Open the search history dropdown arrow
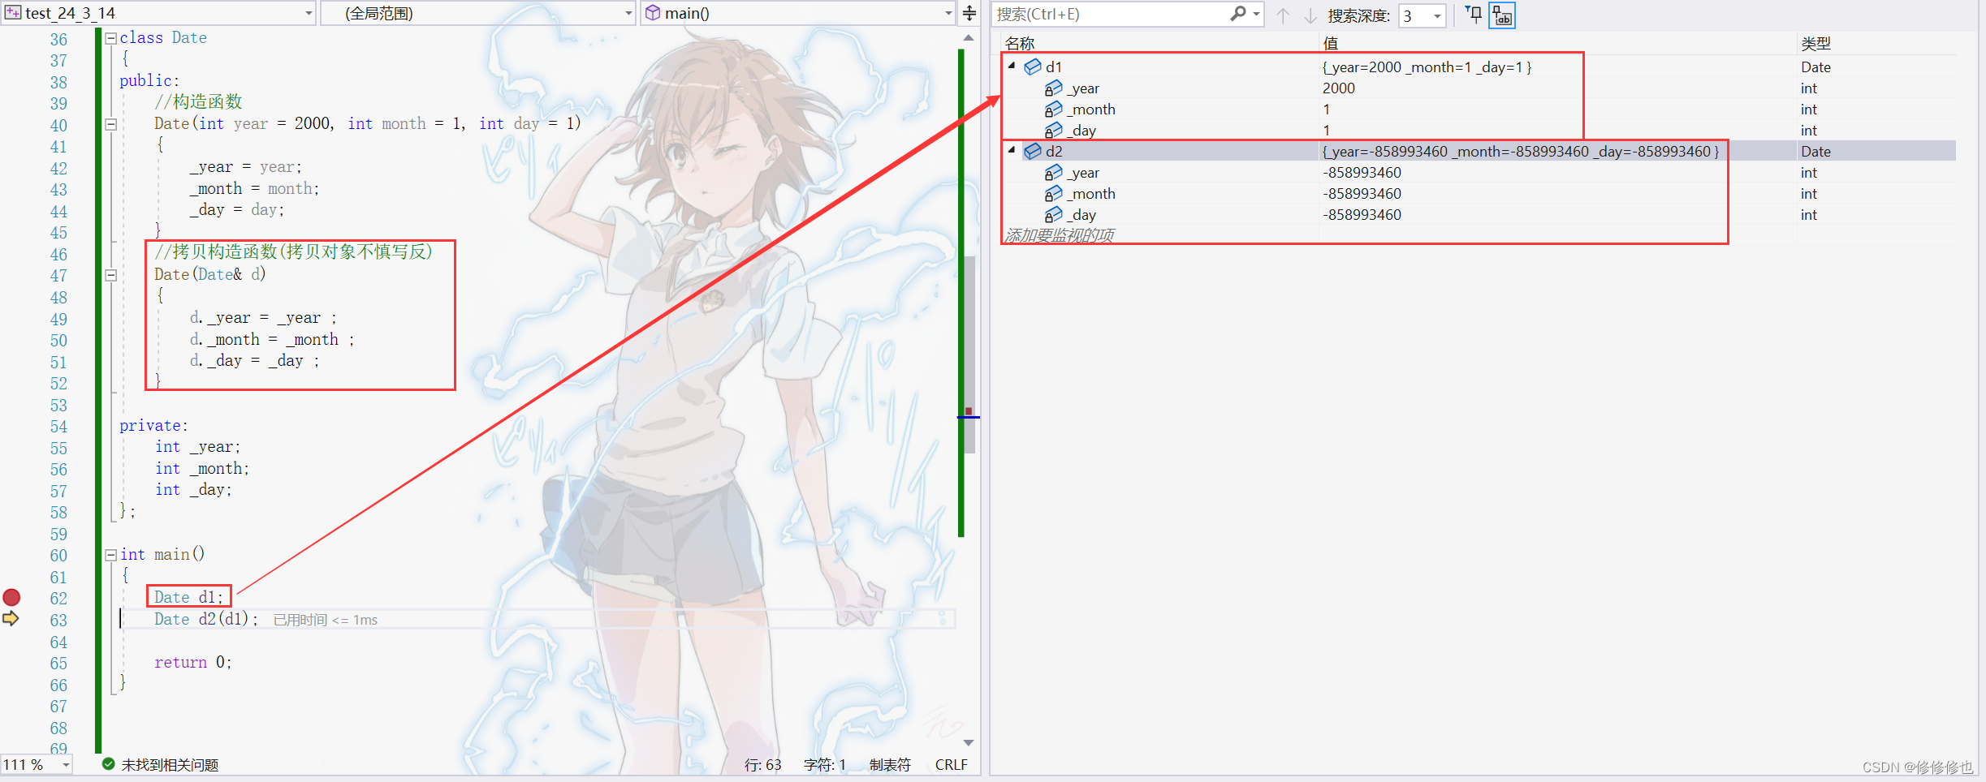Viewport: 1986px width, 782px height. tap(1256, 15)
